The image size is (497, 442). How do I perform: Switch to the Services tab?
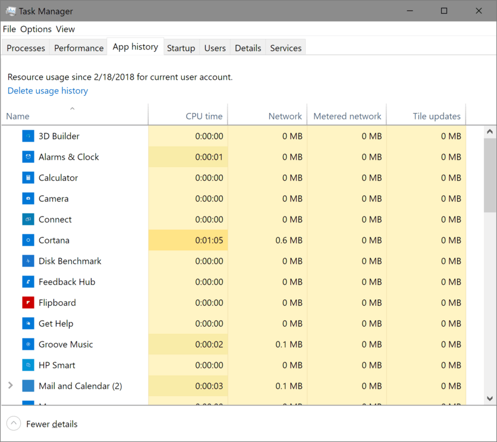[285, 48]
